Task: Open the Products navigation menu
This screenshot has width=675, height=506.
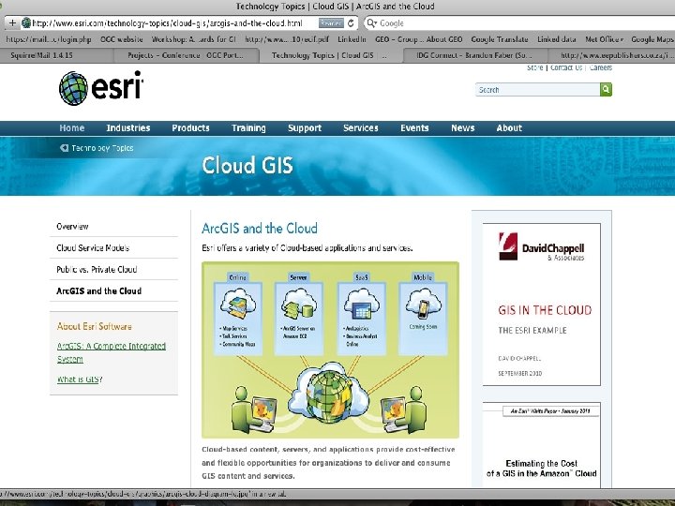Action: click(190, 127)
